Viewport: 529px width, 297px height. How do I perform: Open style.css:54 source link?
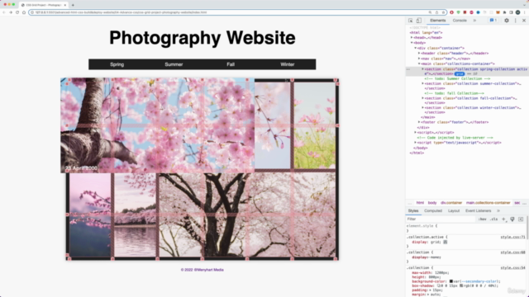512,267
